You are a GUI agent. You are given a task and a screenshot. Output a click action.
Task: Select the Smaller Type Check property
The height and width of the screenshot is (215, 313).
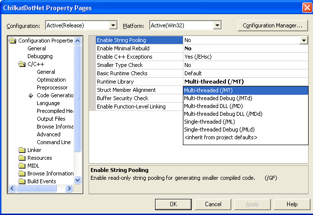[x=139, y=65]
